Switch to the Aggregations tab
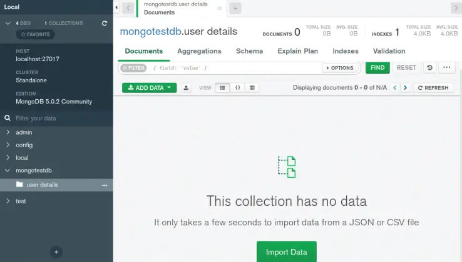Screen dimensions: 462x262 point(199,51)
